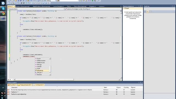
Task: Switch to the Test.cs code tab
Action: point(69,6)
